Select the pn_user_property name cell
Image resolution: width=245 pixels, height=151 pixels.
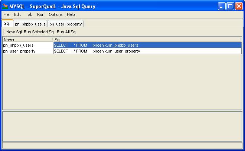(x=28, y=51)
